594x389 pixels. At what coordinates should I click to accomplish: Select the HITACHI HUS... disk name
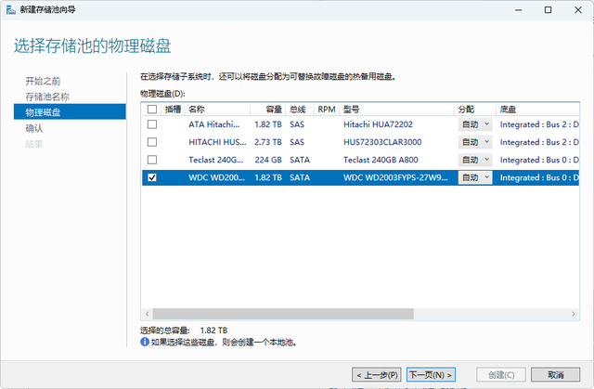pyautogui.click(x=217, y=142)
